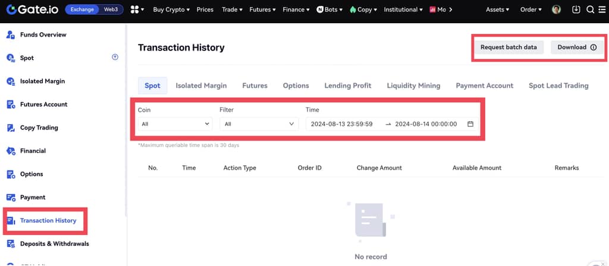The image size is (609, 266).
Task: Click the user profile avatar
Action: 556,9
